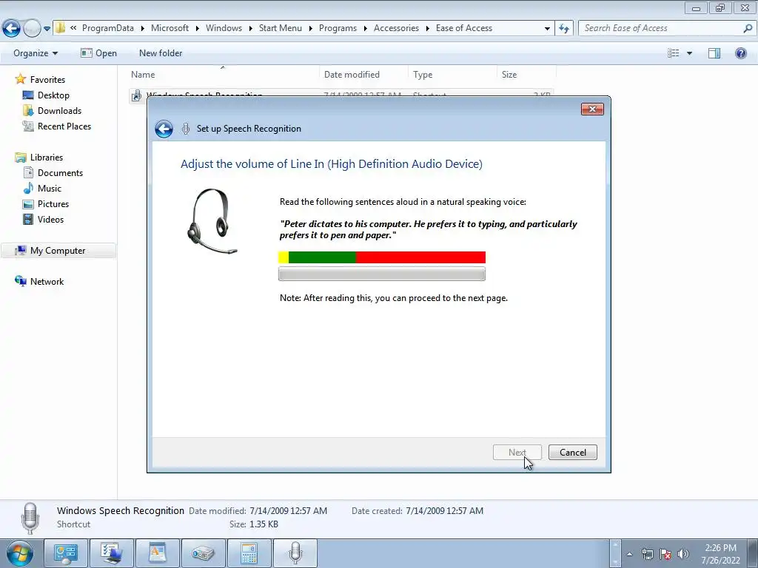Select ProgramData in the address breadcrumb

coord(108,28)
